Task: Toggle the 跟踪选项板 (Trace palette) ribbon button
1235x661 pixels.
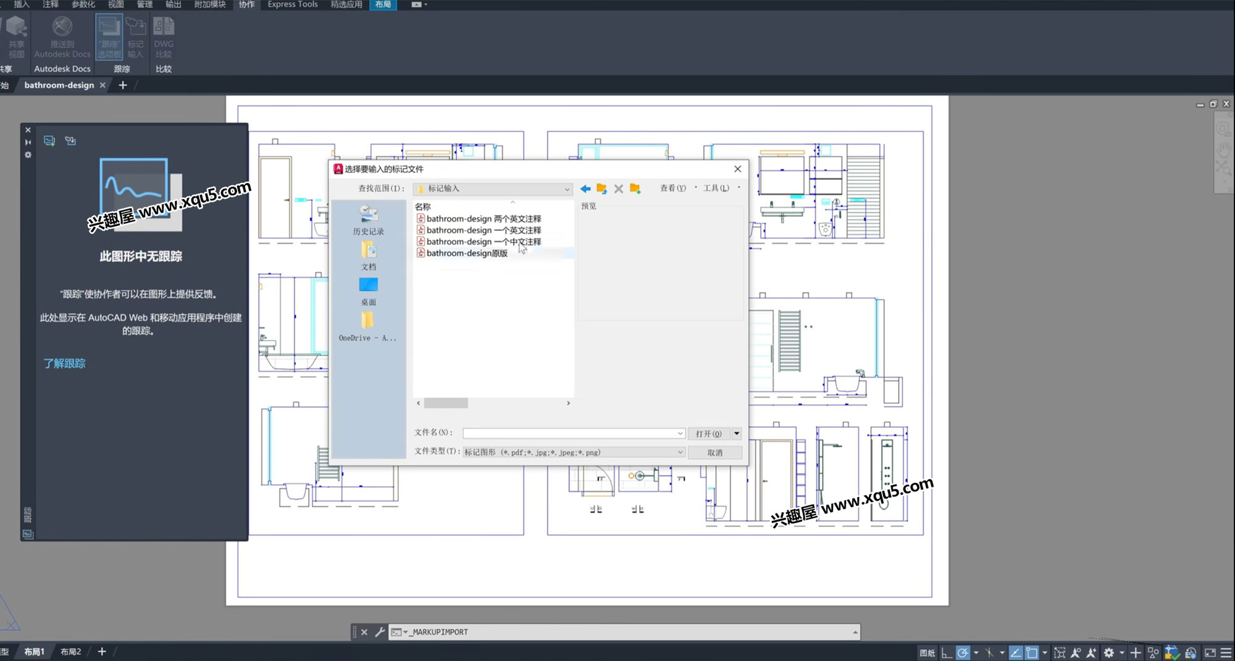Action: tap(109, 37)
